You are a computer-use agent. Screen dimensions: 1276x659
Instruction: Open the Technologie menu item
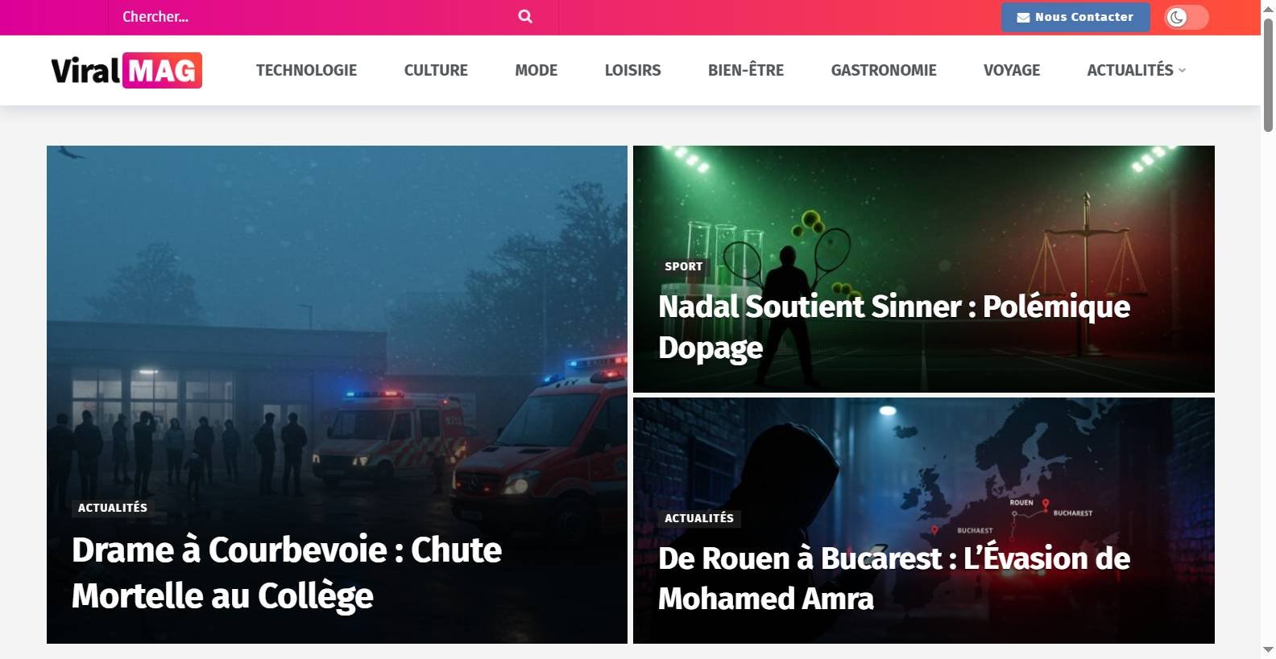click(306, 70)
